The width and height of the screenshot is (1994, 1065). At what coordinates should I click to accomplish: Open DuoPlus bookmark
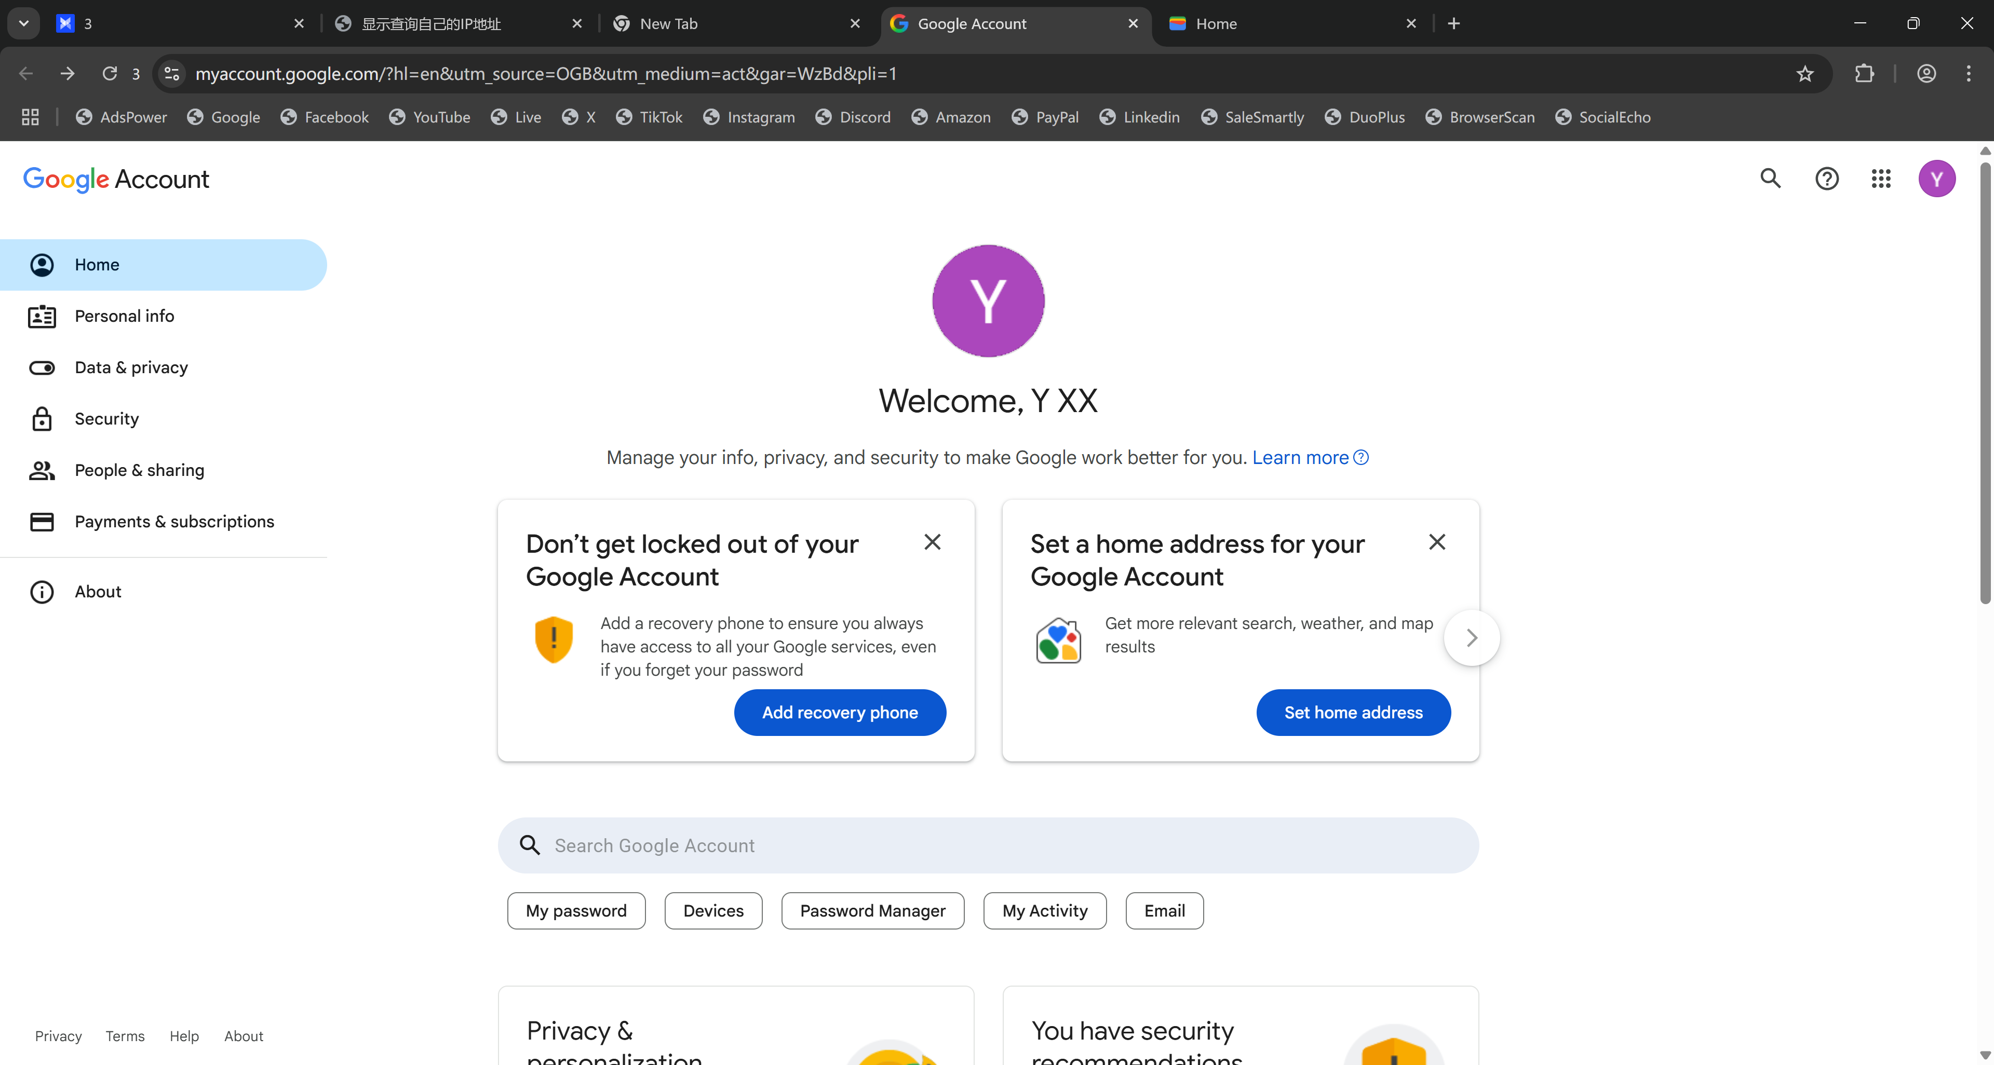point(1365,118)
